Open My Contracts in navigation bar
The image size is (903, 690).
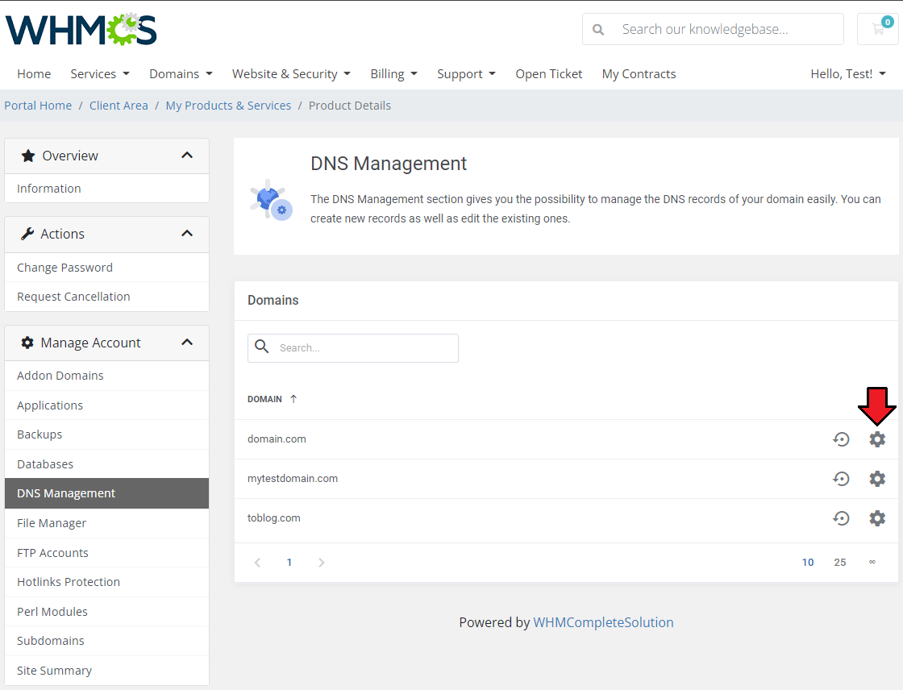point(639,73)
